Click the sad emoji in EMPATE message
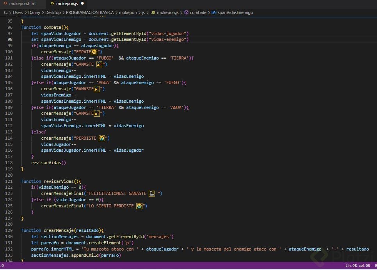Image resolution: width=377 pixels, height=270 pixels. [x=94, y=52]
